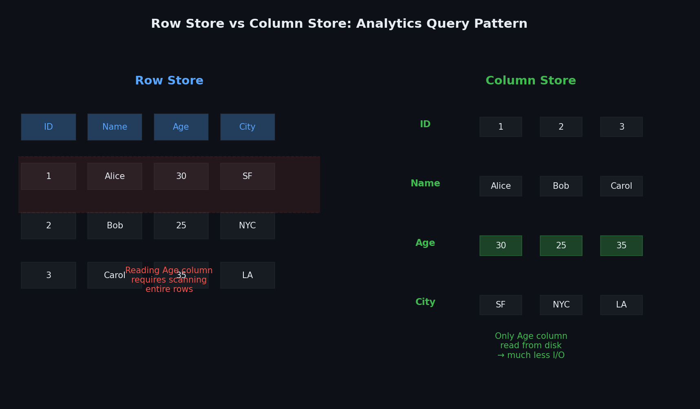Select the highlighted green "30" Age cell
The width and height of the screenshot is (700, 409).
[501, 245]
